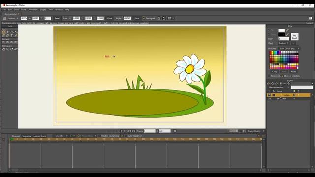Toggle Relative keyframing checkbox
Screen dimensions: 315x177
coord(99,136)
